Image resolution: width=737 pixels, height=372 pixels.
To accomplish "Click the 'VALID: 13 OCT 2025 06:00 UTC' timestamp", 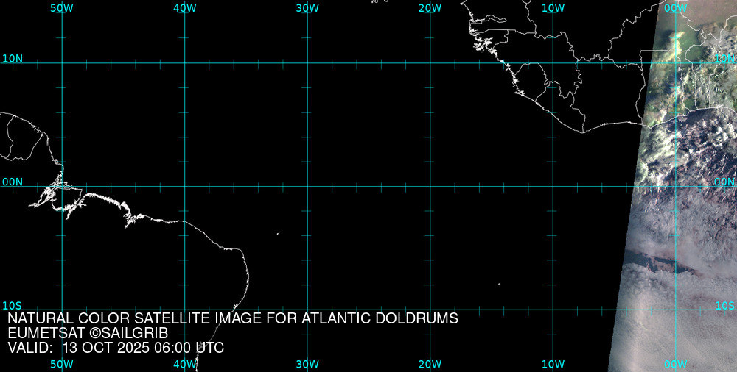I will pyautogui.click(x=116, y=348).
